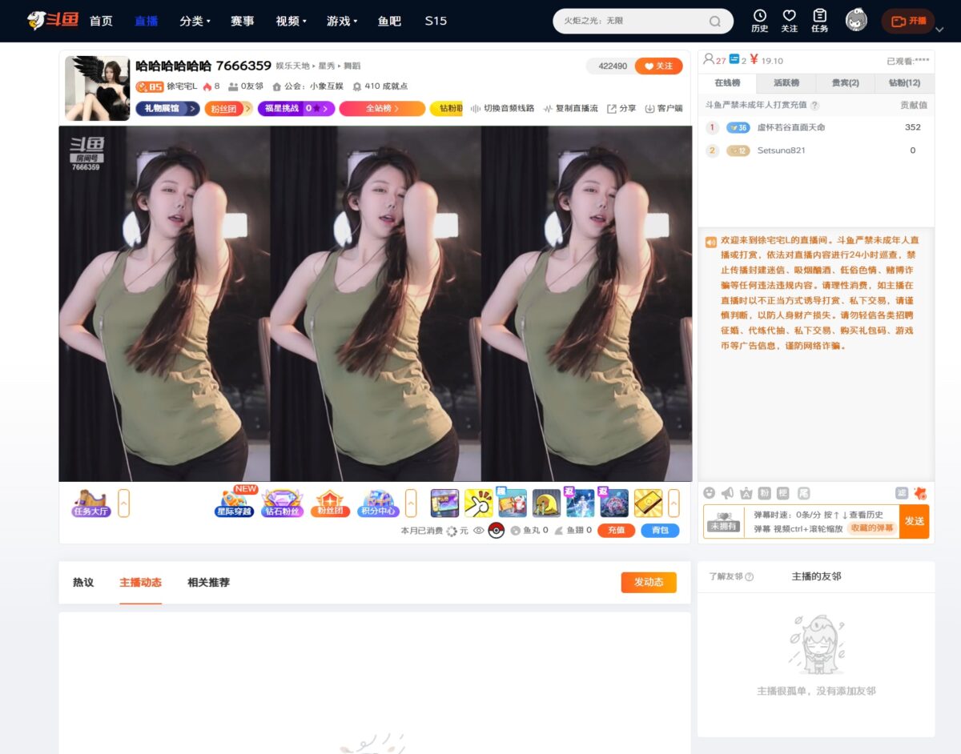The image size is (961, 754).
Task: Click the Pokéball gift icon near 鱼丸 balance
Action: pos(496,529)
